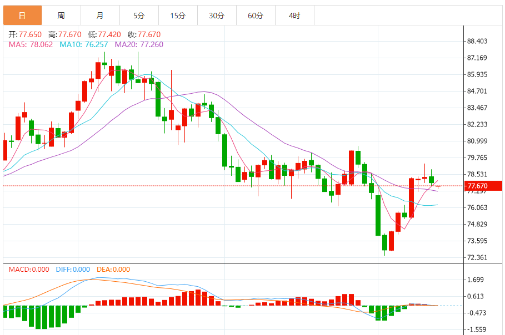Click the 79.765 price axis label
This screenshot has height=335, width=505.
click(477, 158)
